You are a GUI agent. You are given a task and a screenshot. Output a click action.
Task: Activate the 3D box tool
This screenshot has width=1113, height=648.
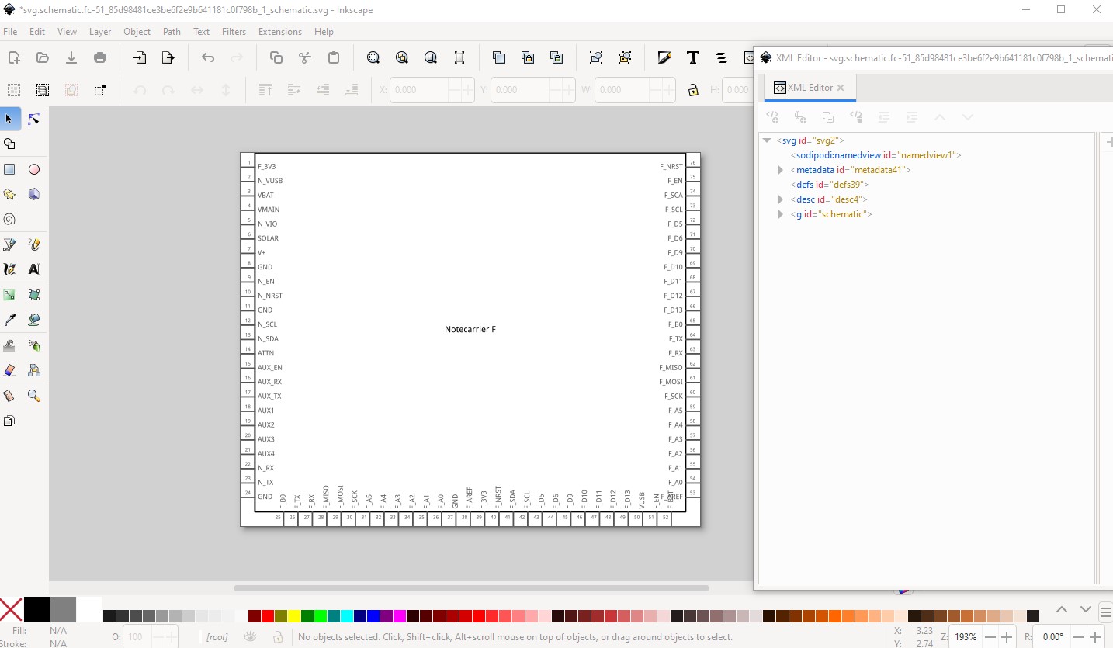click(34, 194)
